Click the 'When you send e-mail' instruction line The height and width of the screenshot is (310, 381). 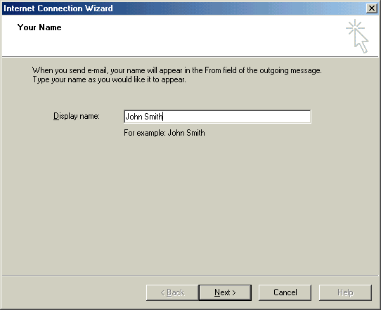[177, 70]
